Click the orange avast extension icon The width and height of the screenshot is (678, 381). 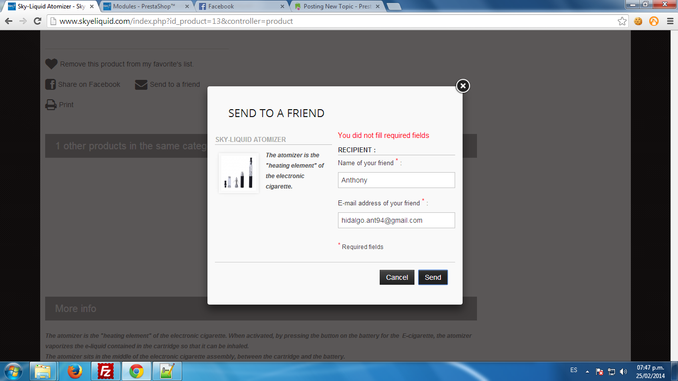[x=654, y=21]
